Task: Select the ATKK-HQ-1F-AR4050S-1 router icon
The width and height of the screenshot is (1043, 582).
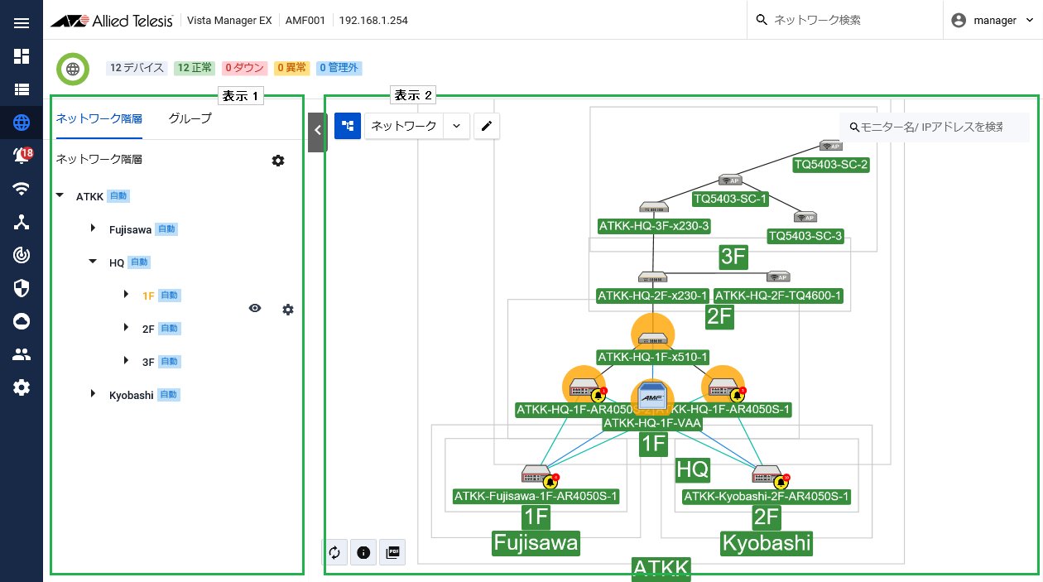Action: 723,387
